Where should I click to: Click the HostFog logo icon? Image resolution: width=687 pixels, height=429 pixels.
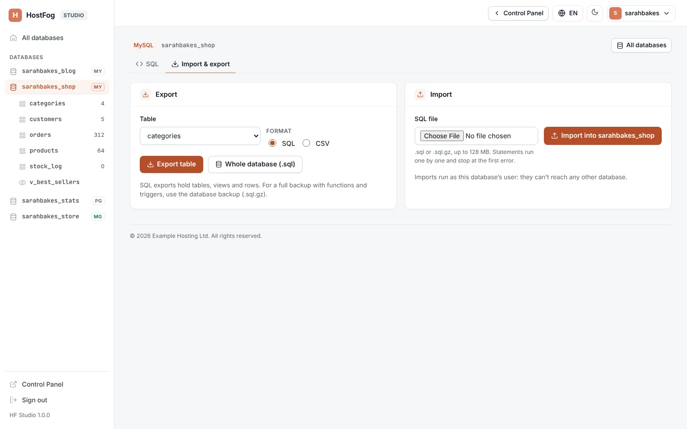15,15
